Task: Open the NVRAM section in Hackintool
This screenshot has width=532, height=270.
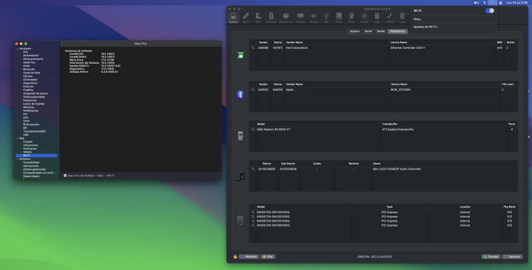Action: 271,18
